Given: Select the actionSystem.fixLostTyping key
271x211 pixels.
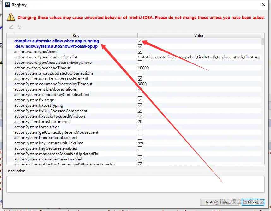Looking at the screenshot, I should pos(39,105).
